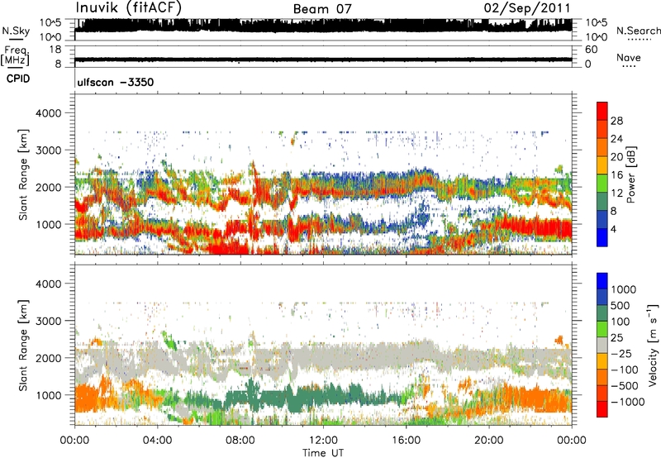The image size is (661, 458).
Task: Select the 'N.Sky' legend label
Action: tap(16, 31)
